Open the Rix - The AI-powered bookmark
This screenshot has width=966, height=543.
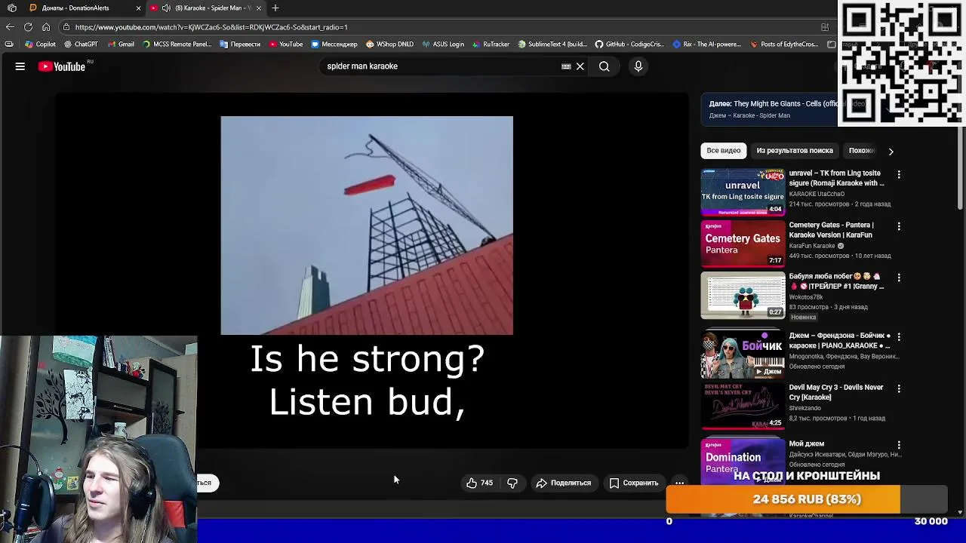(x=708, y=44)
